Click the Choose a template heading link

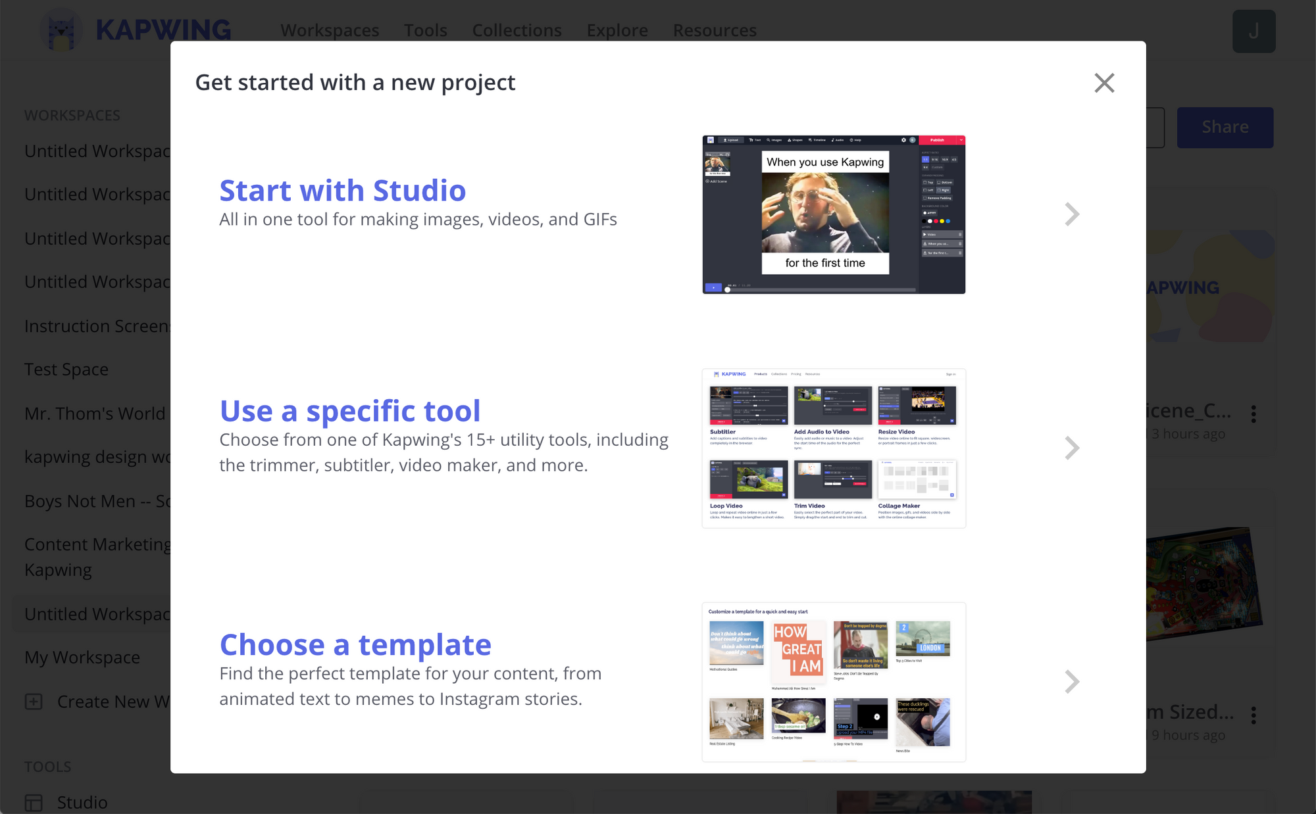coord(355,645)
